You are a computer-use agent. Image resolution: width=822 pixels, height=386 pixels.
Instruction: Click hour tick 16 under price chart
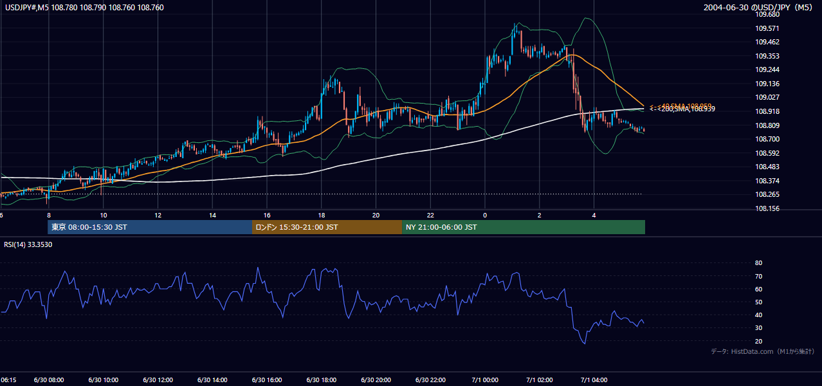[x=268, y=215]
